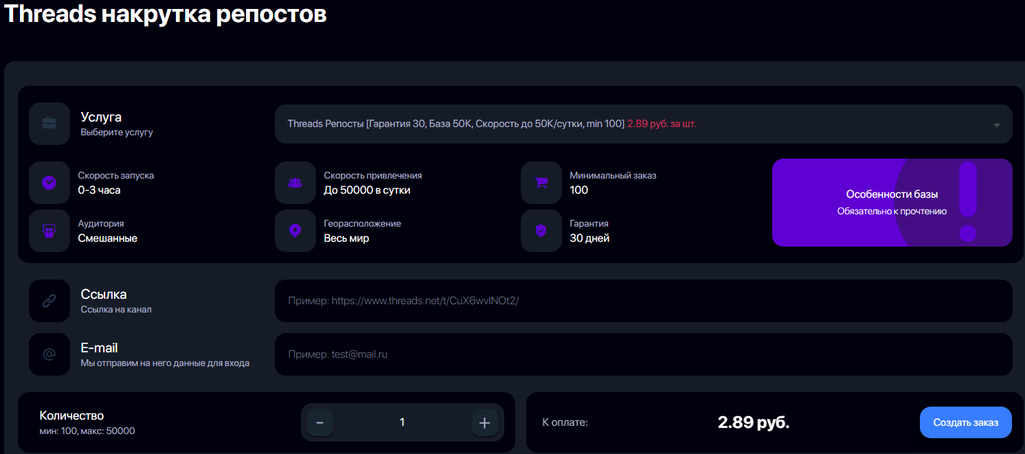Click the text Обязательно к прочтению
This screenshot has width=1025, height=454.
coord(892,212)
